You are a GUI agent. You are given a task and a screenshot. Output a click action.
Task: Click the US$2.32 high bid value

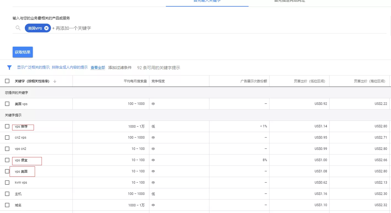point(381,205)
